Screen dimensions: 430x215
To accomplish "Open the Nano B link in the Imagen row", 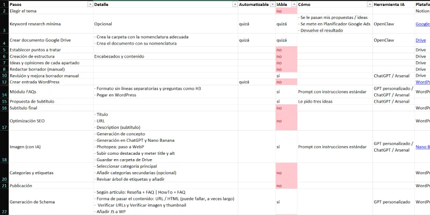I will 422,147.
